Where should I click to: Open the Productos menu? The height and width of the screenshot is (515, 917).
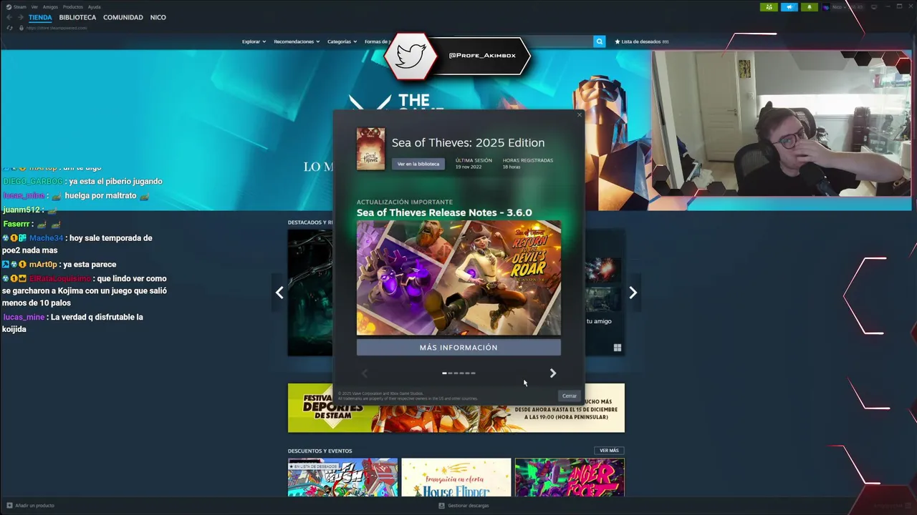click(x=73, y=6)
